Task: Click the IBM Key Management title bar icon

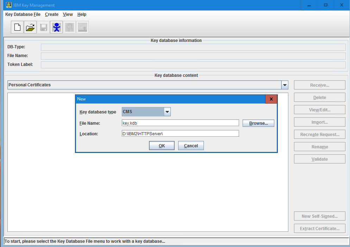Action: point(8,5)
